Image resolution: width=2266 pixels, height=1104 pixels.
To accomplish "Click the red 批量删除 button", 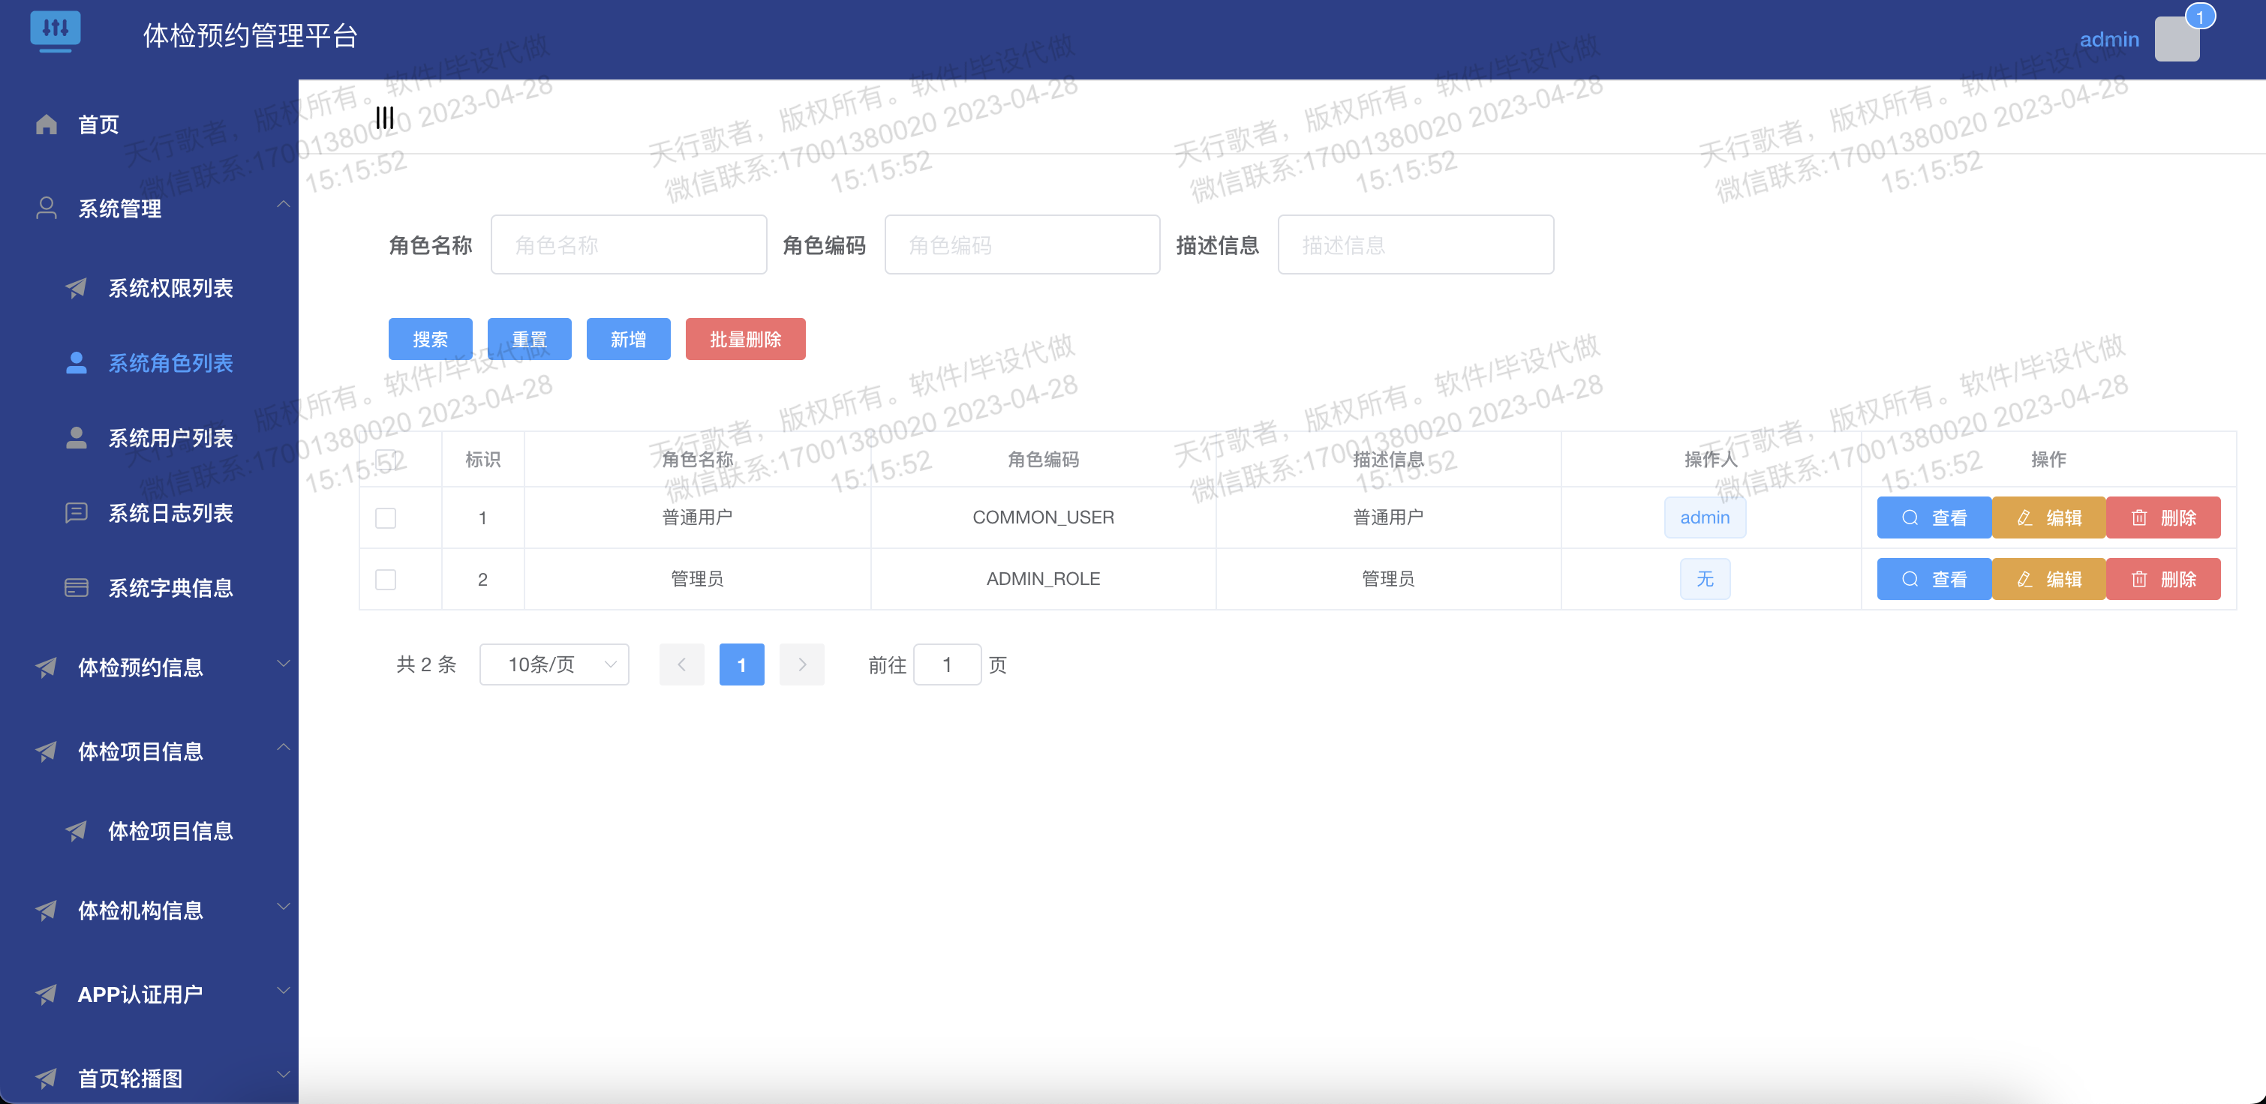I will click(x=745, y=339).
